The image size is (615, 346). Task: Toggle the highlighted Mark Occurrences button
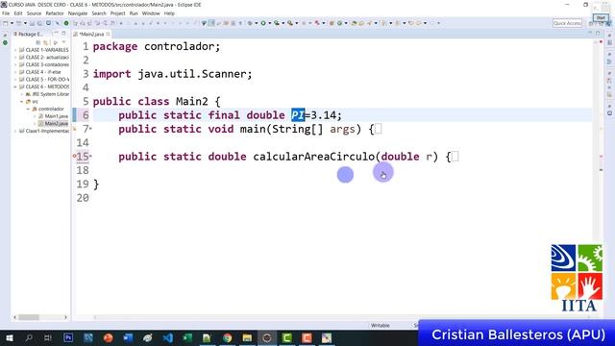coord(211,23)
